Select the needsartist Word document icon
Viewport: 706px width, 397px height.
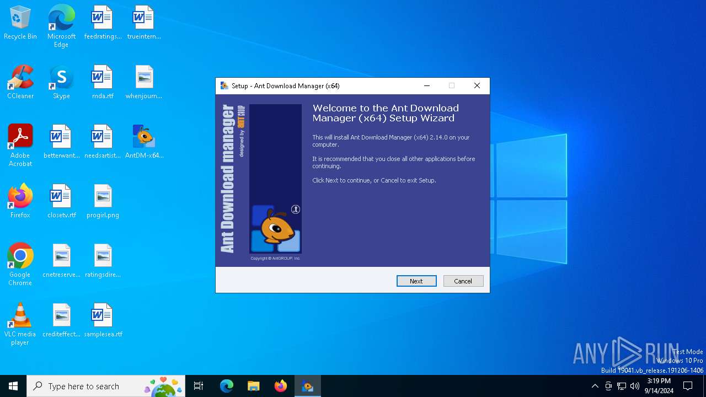point(103,142)
